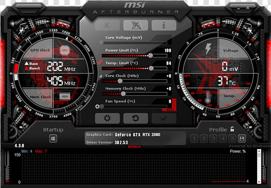Select profile slot 2
Viewport: 271px width, 188px height.
pos(204,139)
